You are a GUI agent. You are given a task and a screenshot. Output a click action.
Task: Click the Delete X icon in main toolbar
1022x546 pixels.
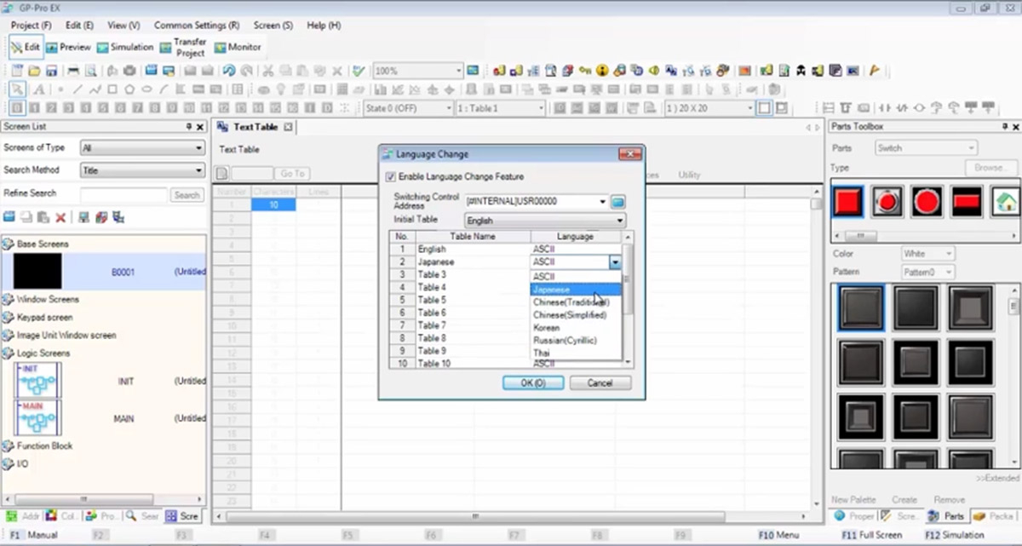[x=337, y=71]
